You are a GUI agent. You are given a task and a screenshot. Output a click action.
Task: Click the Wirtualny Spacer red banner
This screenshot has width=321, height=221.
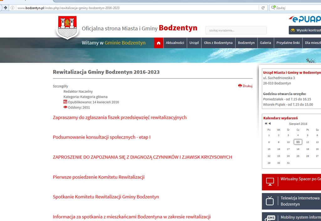[291, 182]
